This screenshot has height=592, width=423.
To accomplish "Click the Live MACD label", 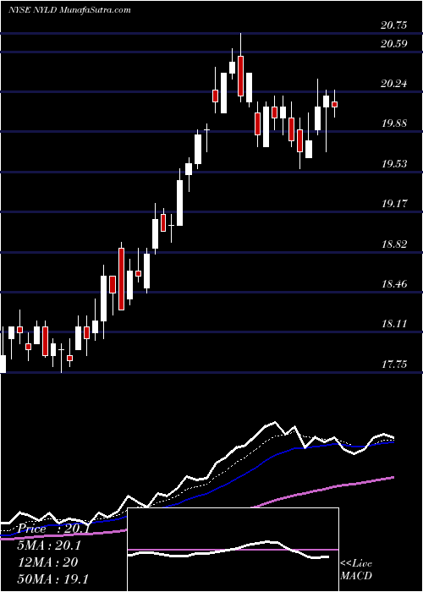I will point(356,570).
